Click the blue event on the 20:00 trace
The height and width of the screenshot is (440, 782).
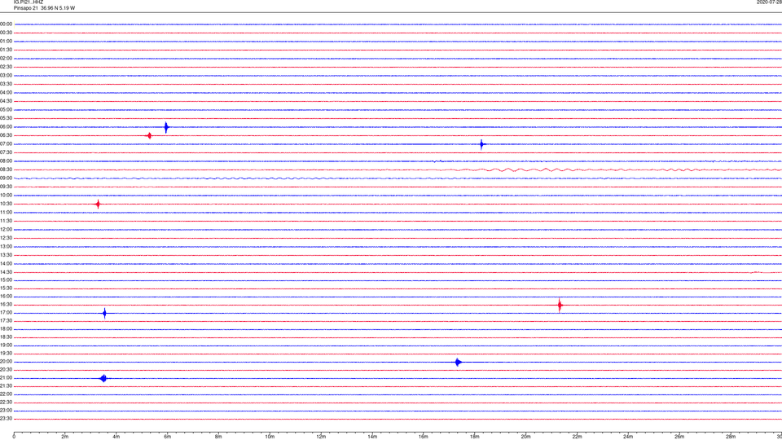coord(458,362)
